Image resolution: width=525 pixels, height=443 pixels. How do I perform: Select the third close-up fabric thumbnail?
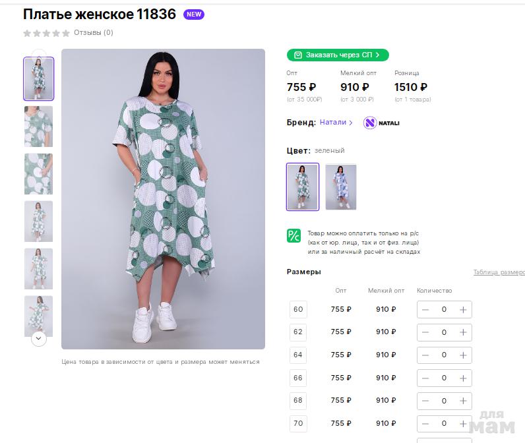39,174
